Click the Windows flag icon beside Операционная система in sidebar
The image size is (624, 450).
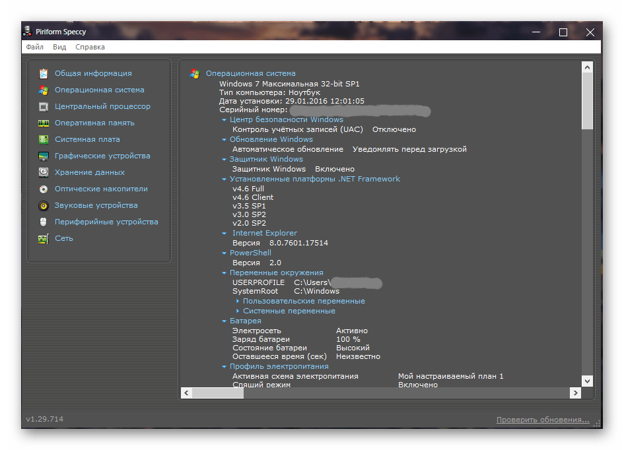[x=44, y=90]
